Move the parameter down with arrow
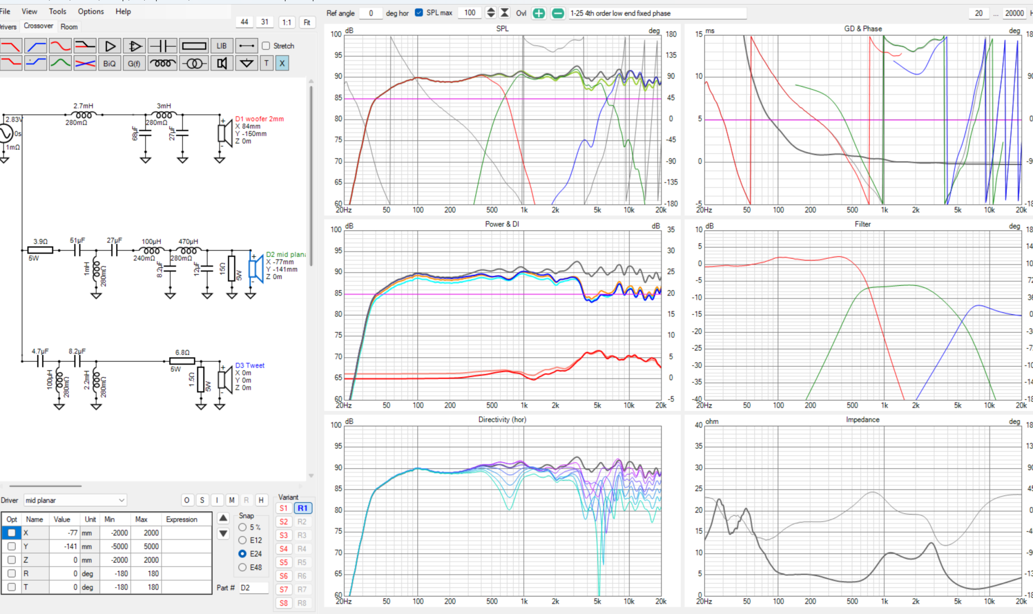Viewport: 1033px width, 614px height. pyautogui.click(x=223, y=533)
